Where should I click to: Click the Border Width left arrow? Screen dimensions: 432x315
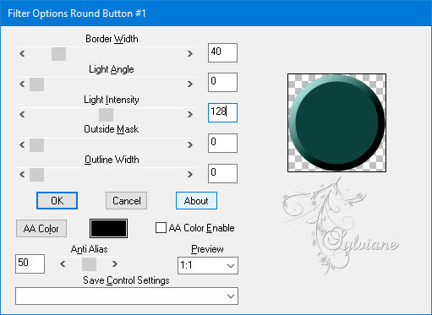(22, 53)
